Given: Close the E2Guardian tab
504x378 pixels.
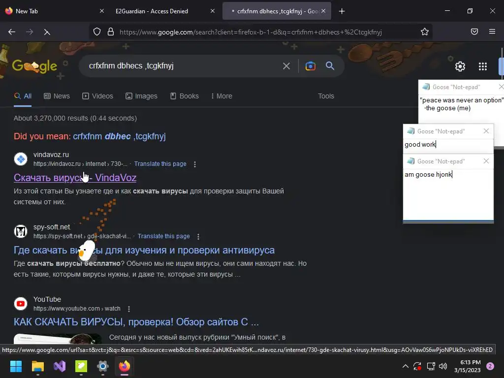Looking at the screenshot, I should (x=213, y=11).
